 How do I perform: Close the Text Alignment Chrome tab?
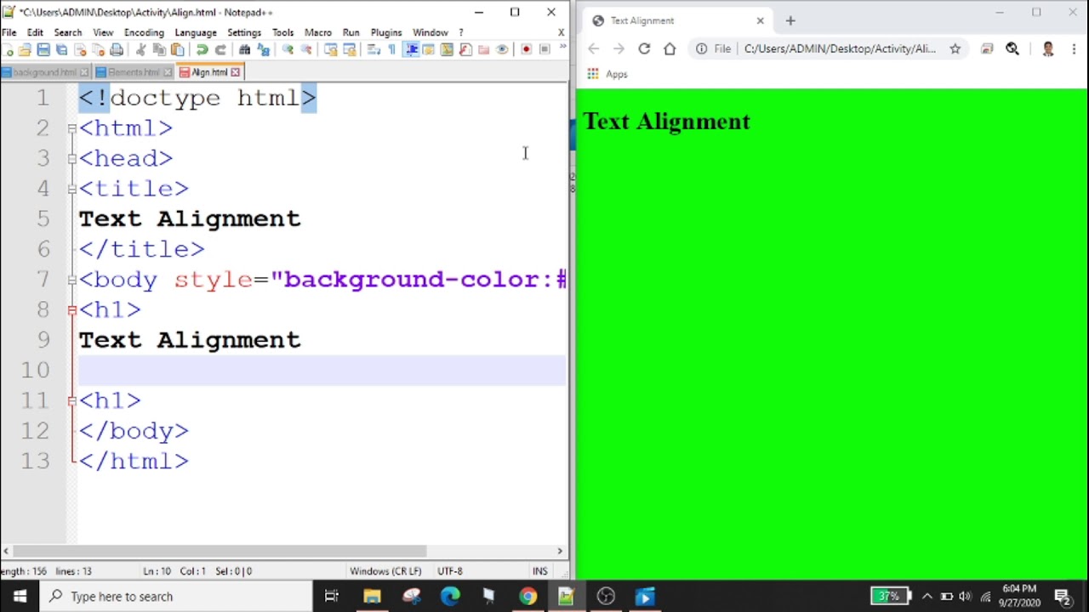pos(760,20)
